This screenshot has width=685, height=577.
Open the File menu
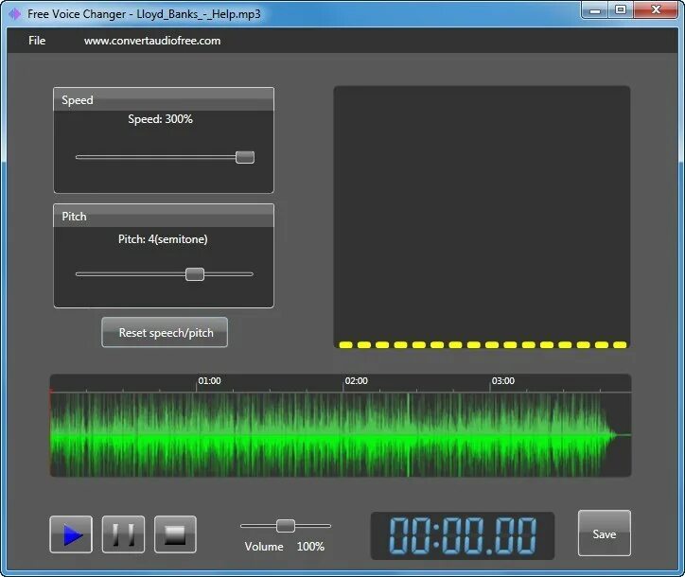tap(37, 41)
